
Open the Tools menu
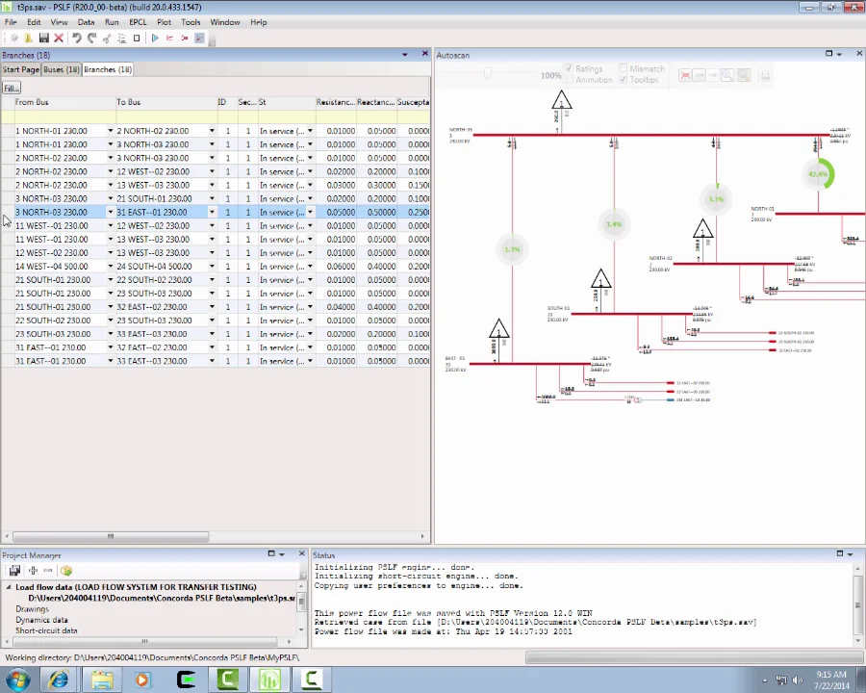pos(191,22)
